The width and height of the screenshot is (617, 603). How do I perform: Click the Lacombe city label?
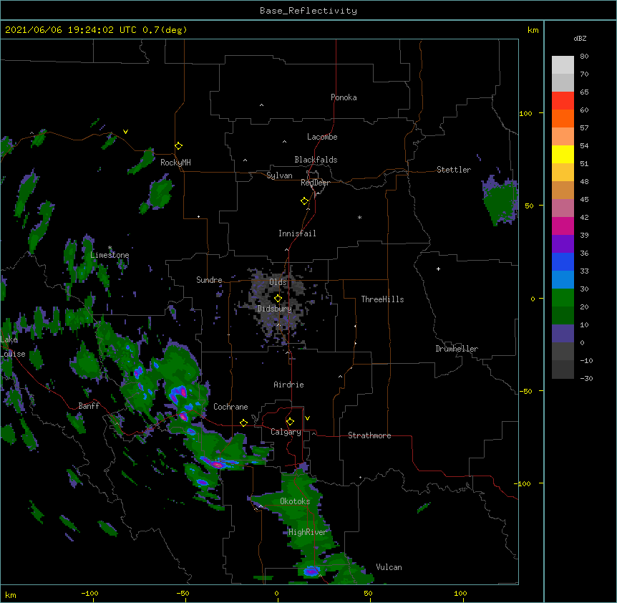(322, 137)
